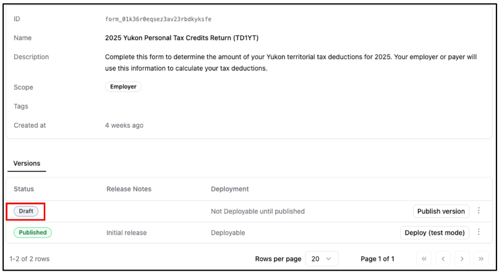Click the Release Notes column header

(129, 189)
